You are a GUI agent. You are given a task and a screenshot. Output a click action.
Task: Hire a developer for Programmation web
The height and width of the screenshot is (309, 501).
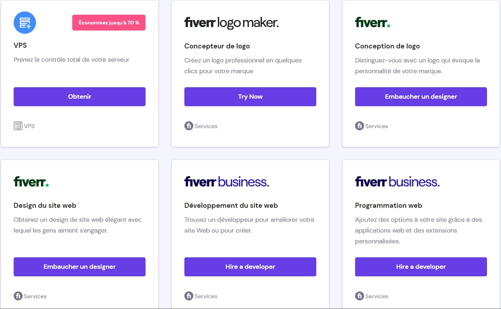tap(421, 267)
